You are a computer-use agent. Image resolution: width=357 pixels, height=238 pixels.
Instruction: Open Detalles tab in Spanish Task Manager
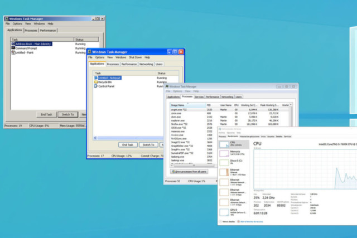click(279, 137)
